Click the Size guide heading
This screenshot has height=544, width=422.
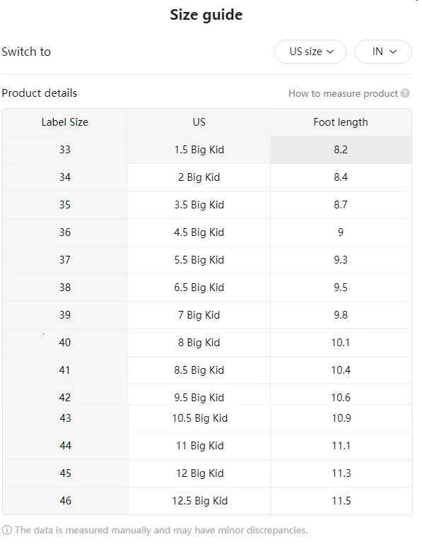206,15
